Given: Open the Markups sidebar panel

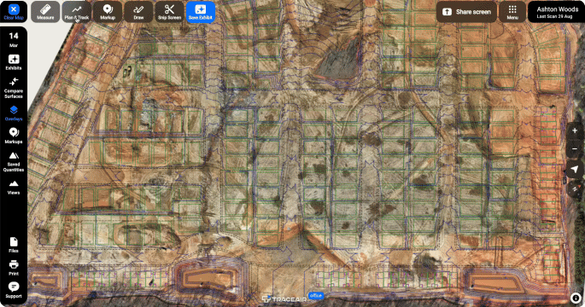Looking at the screenshot, I should (14, 136).
